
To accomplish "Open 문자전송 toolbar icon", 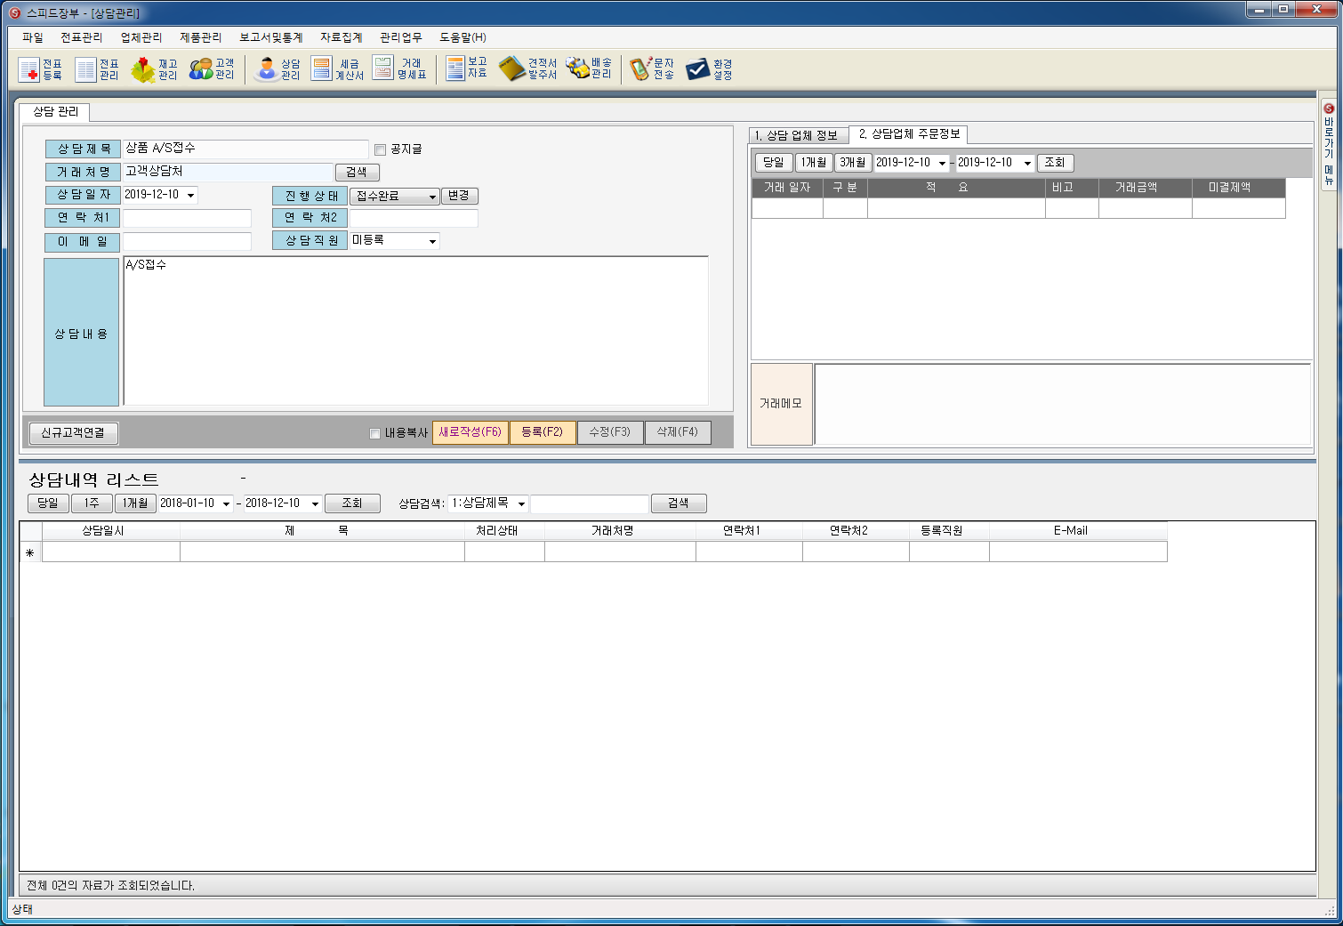I will point(652,69).
